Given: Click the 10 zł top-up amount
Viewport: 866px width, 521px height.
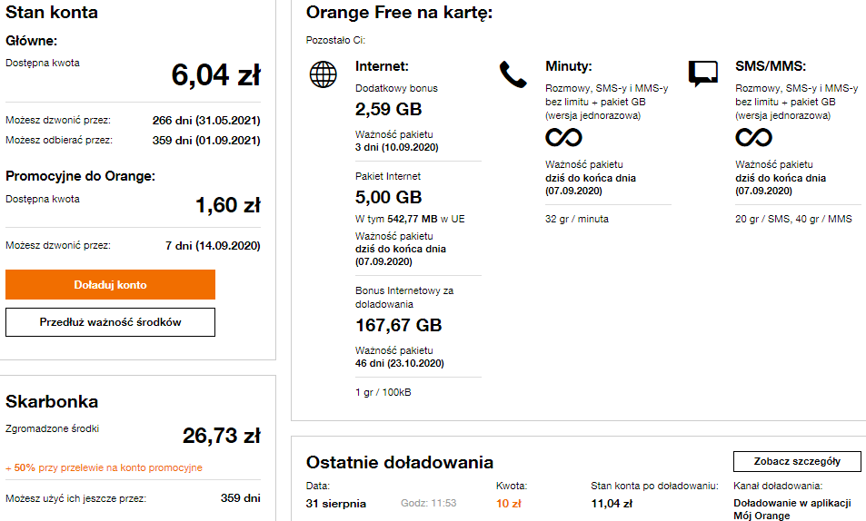Looking at the screenshot, I should [509, 503].
